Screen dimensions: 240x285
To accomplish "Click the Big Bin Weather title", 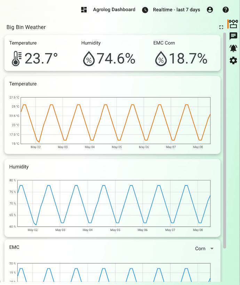I will 26,27.
